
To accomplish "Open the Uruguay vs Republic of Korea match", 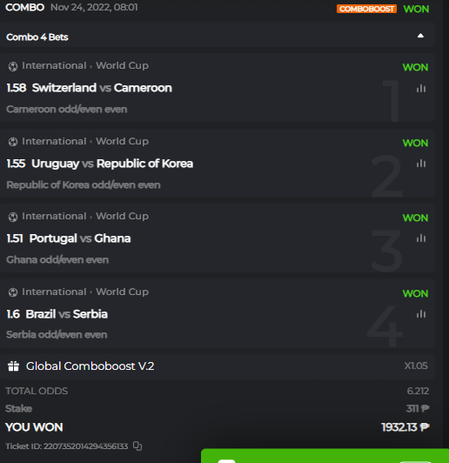I will click(112, 164).
